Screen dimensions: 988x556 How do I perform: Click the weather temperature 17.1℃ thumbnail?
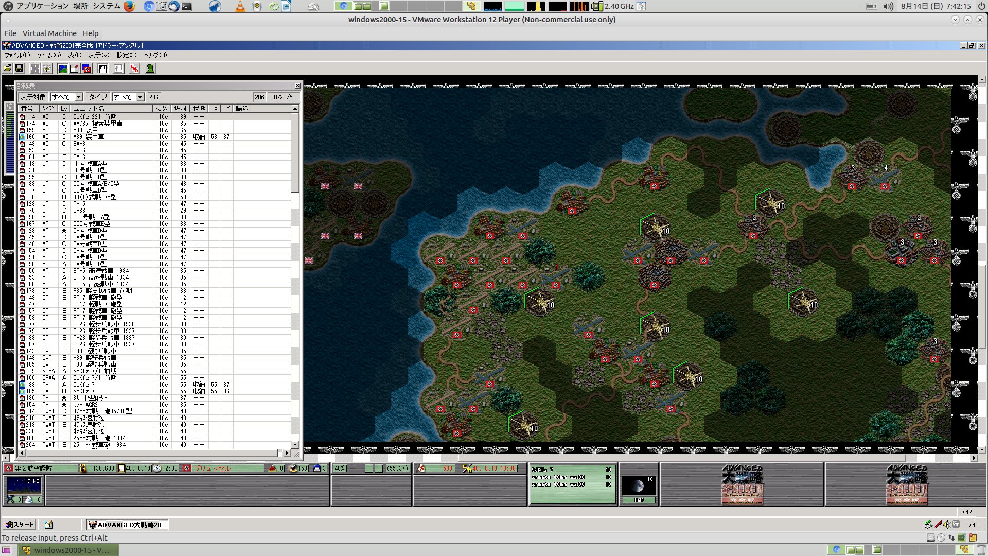(x=24, y=485)
